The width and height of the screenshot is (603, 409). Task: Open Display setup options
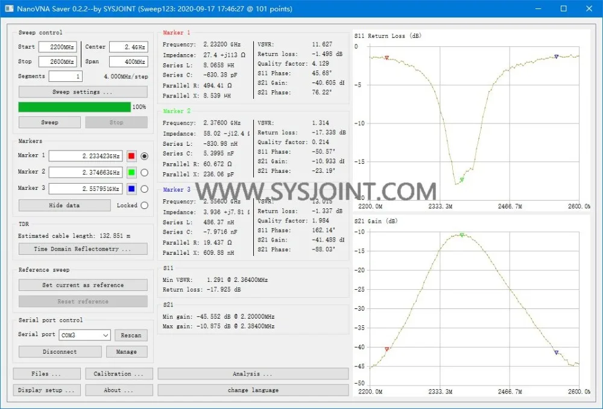(x=46, y=390)
